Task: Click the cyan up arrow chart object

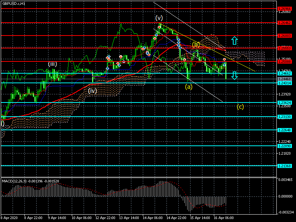Action: point(234,41)
